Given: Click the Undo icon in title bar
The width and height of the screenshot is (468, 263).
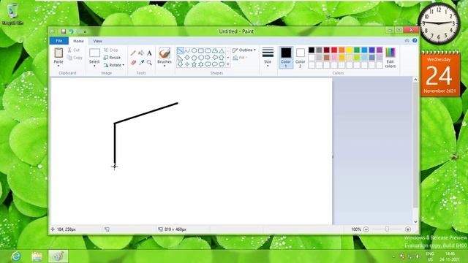Looking at the screenshot, I should point(71,31).
